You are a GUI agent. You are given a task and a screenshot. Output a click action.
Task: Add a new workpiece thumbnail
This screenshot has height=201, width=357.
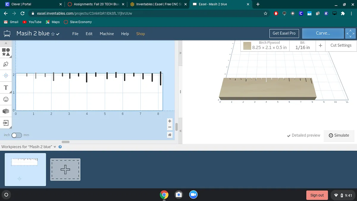pyautogui.click(x=65, y=169)
